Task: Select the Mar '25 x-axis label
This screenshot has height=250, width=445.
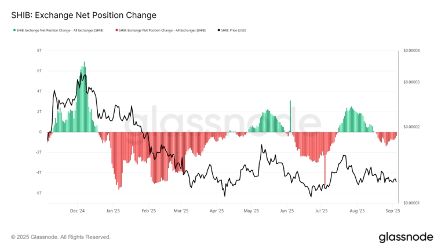Action: (x=181, y=211)
